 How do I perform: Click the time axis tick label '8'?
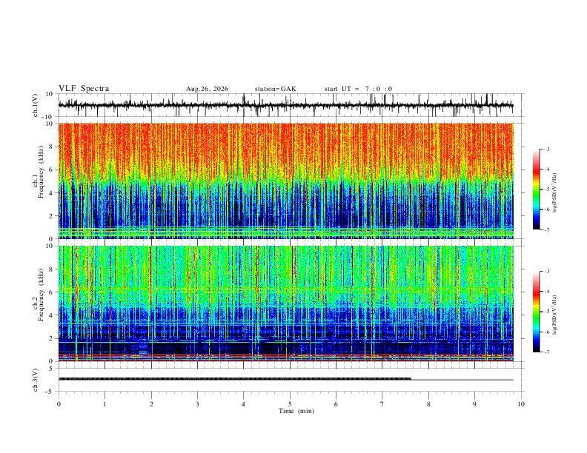(x=428, y=404)
